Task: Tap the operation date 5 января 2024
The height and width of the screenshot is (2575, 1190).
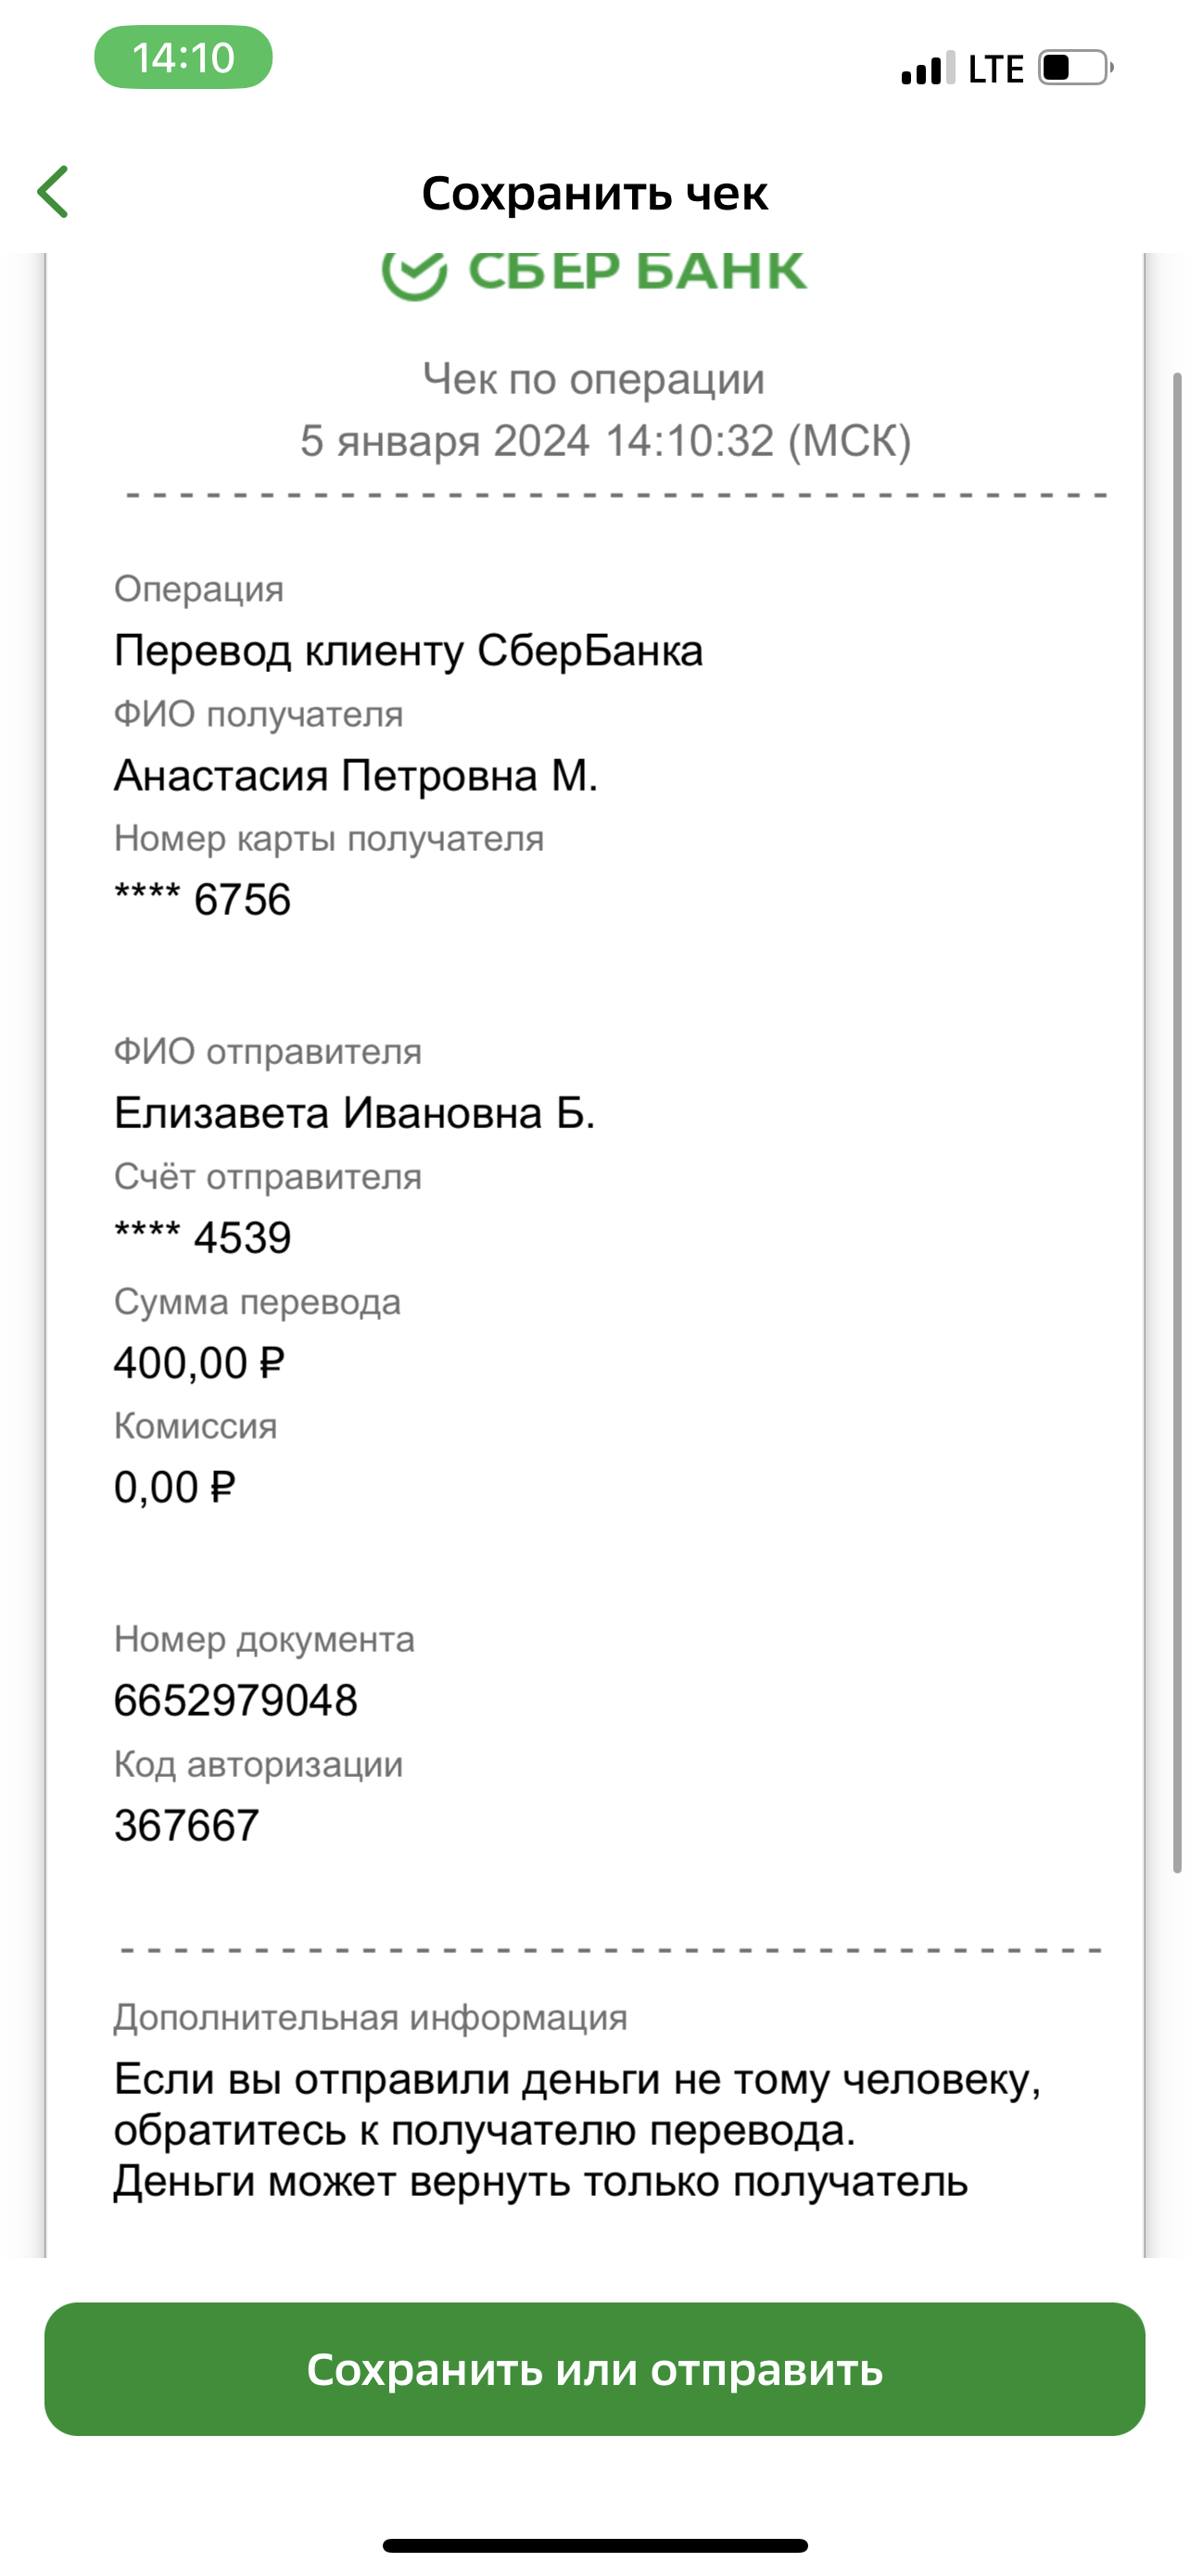Action: click(x=446, y=441)
